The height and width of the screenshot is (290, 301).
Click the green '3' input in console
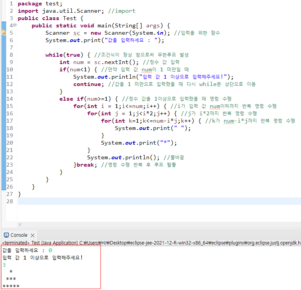(x=4, y=265)
